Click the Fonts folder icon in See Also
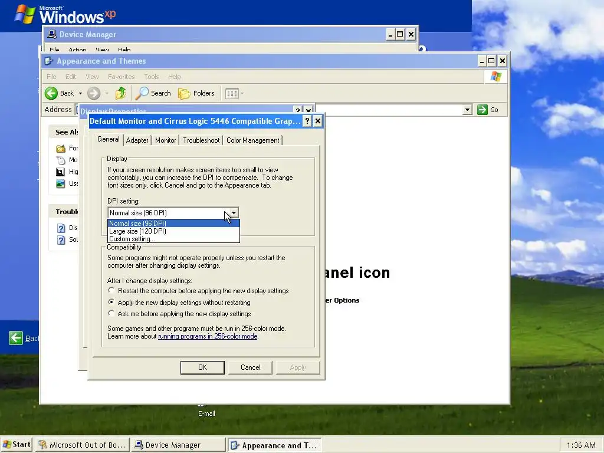The height and width of the screenshot is (453, 604). tap(61, 148)
